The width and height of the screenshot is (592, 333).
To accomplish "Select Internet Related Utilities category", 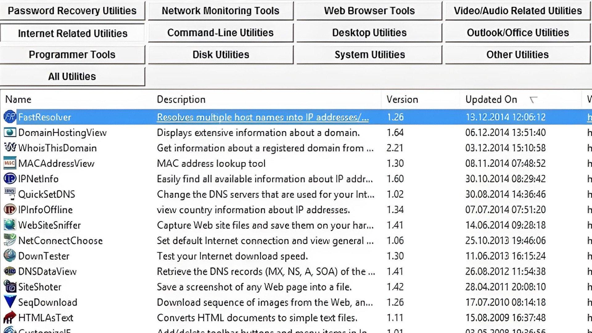I will (72, 33).
